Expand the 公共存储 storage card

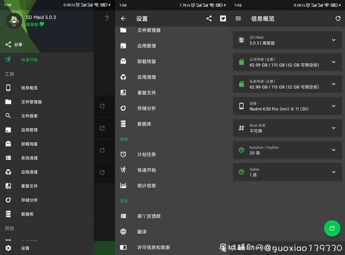point(287,62)
